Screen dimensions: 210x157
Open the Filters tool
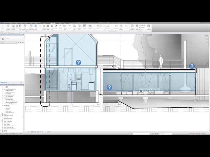tap(17, 27)
